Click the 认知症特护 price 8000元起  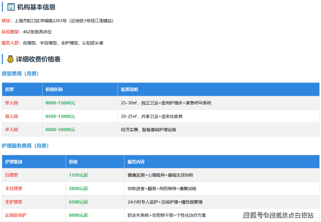pos(78,215)
